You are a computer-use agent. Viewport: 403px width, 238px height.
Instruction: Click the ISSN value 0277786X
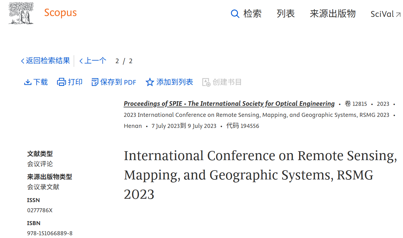pyautogui.click(x=40, y=210)
